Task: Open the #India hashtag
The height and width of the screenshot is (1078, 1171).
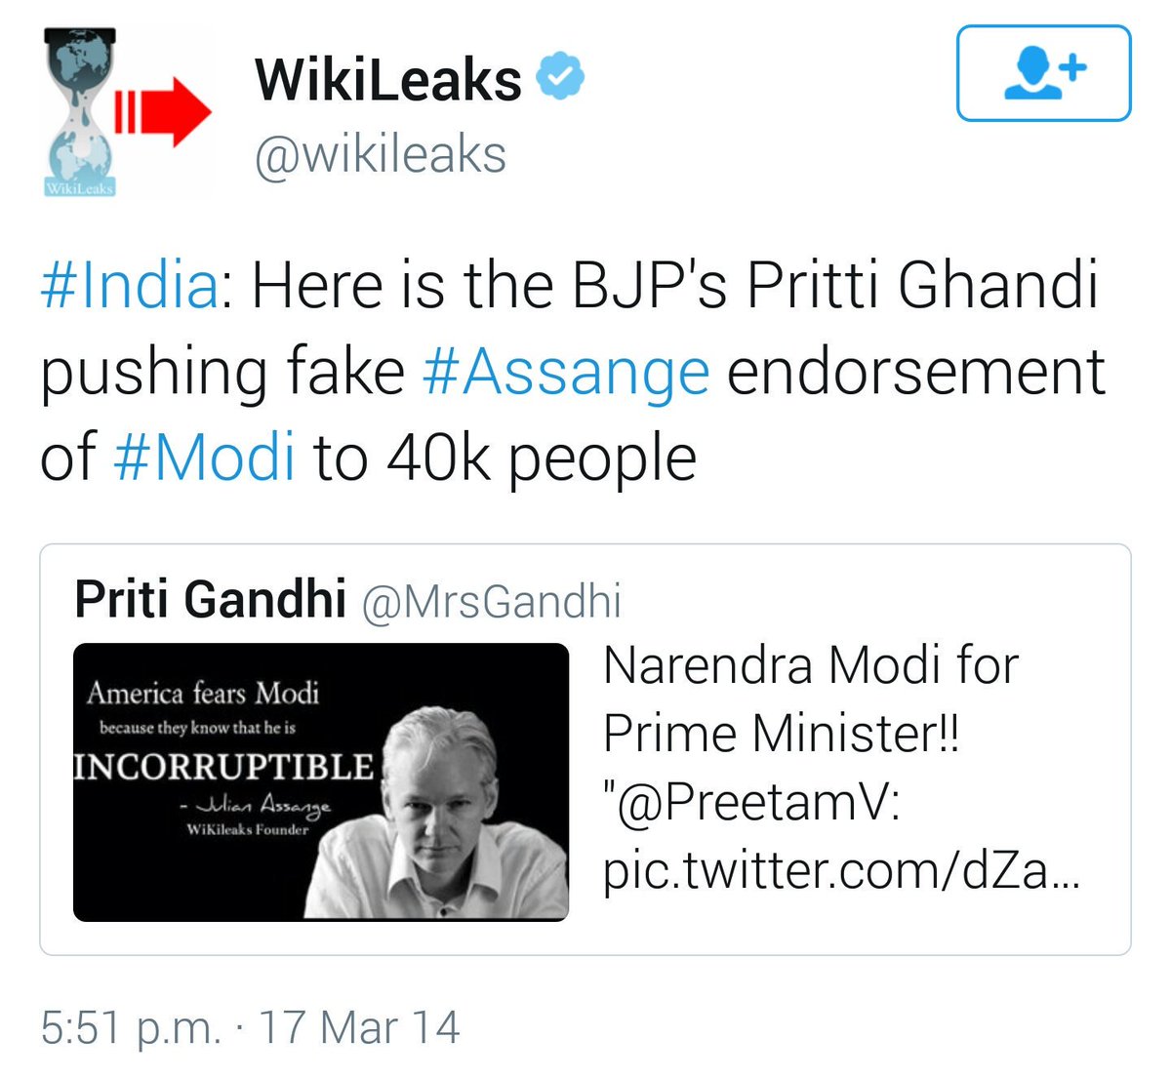Action: tap(129, 286)
